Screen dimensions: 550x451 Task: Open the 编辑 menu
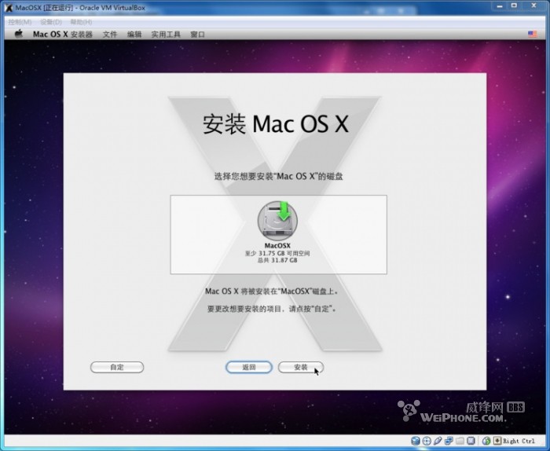pos(134,35)
